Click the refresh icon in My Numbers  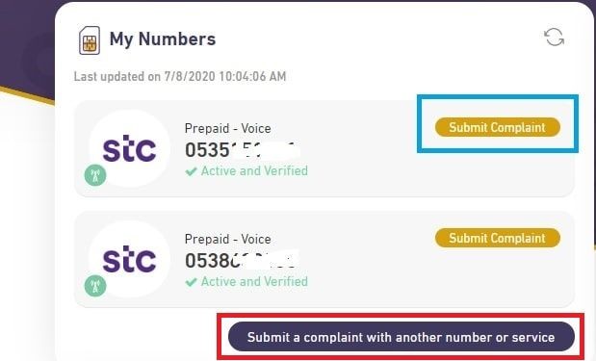(555, 38)
